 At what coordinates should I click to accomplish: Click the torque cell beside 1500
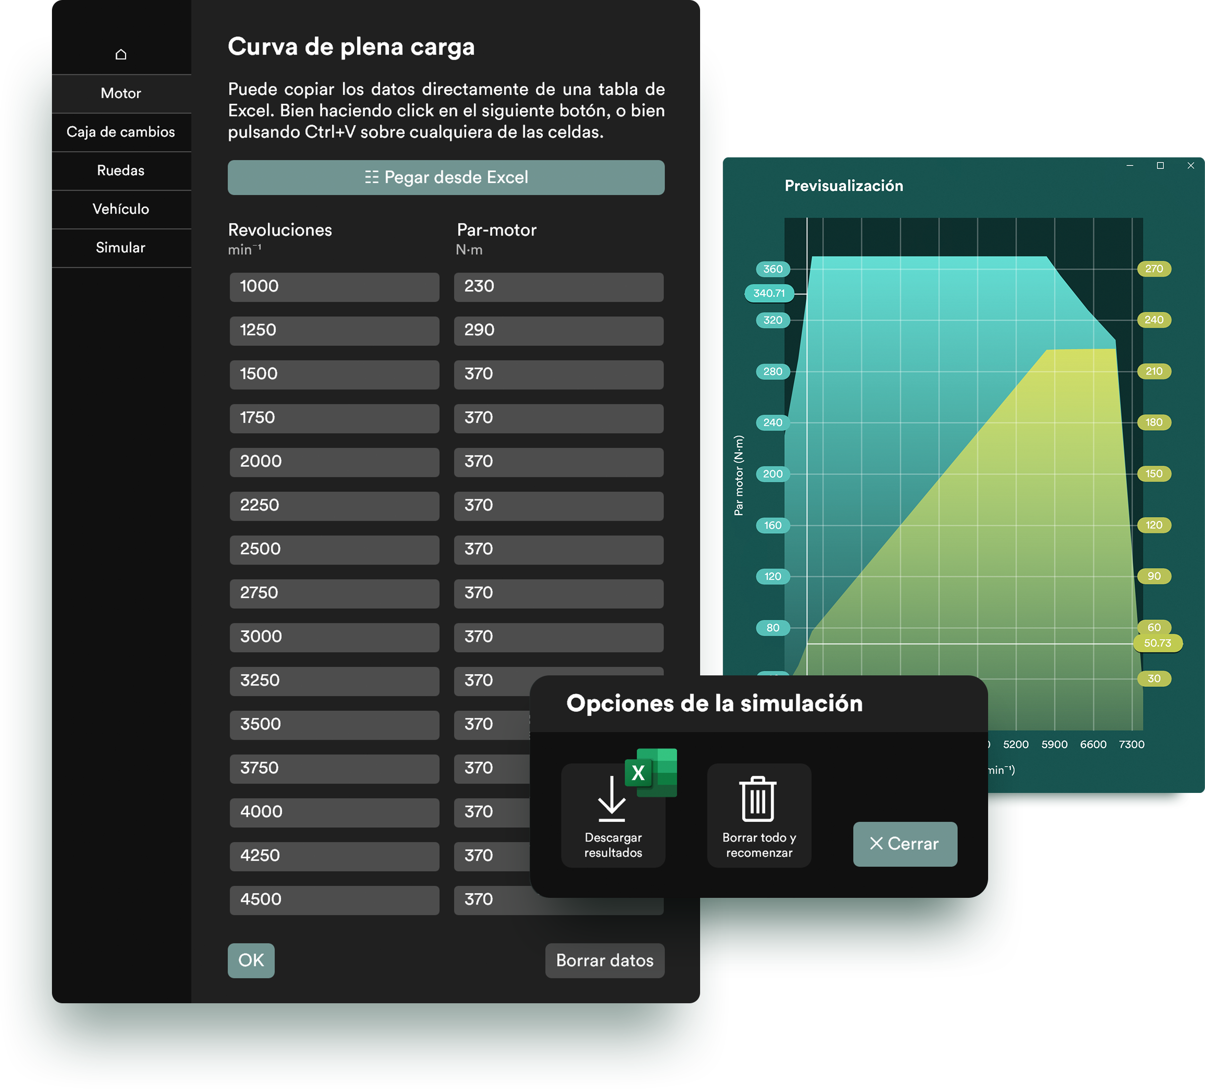(559, 375)
